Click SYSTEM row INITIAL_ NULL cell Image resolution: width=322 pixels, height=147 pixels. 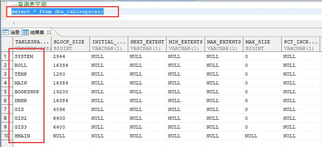click(109, 56)
